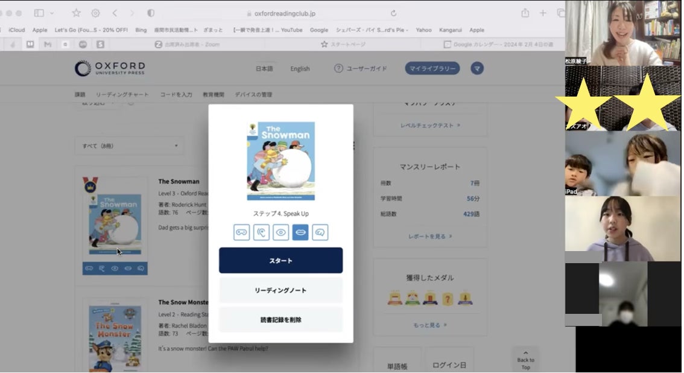Open the レベルチェックテスト link
684x373 pixels.
point(430,126)
